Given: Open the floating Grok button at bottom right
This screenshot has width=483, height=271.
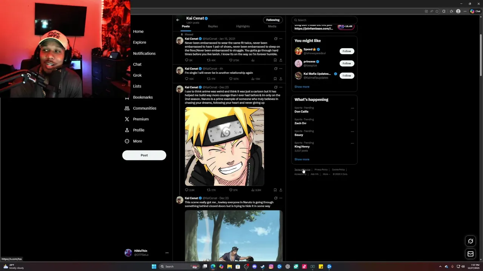Looking at the screenshot, I should [x=471, y=241].
